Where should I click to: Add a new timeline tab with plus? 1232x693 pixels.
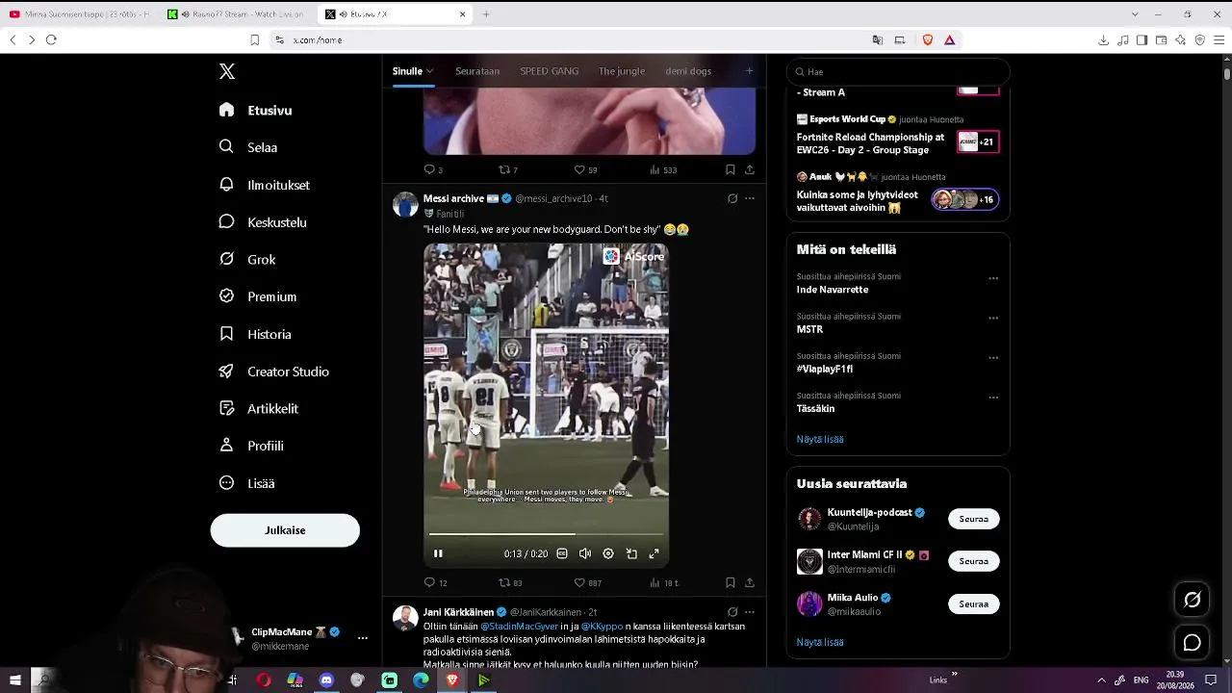point(750,70)
